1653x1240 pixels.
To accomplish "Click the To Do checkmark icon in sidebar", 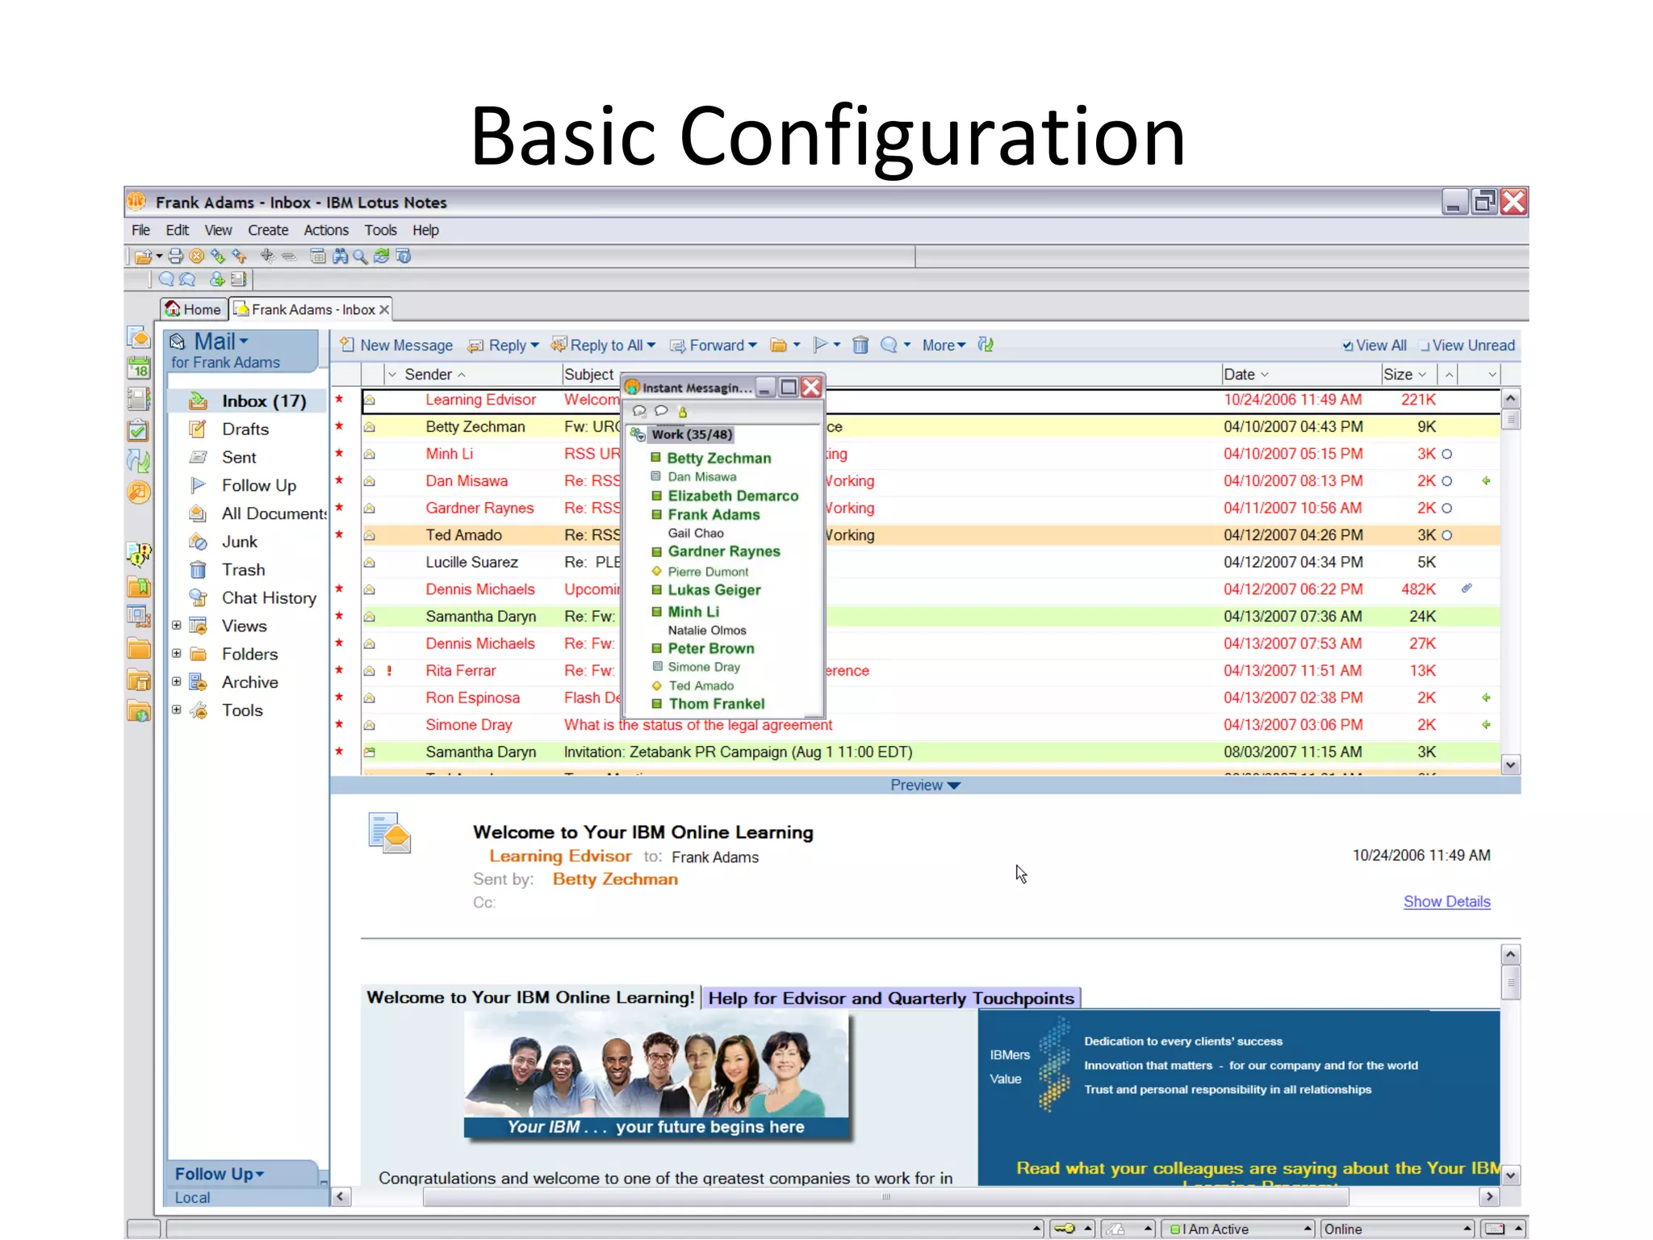I will (139, 430).
